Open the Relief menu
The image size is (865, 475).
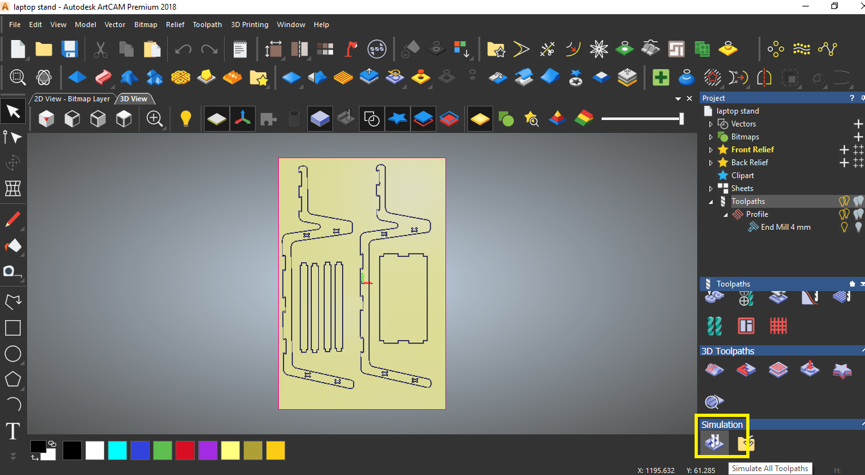(175, 25)
